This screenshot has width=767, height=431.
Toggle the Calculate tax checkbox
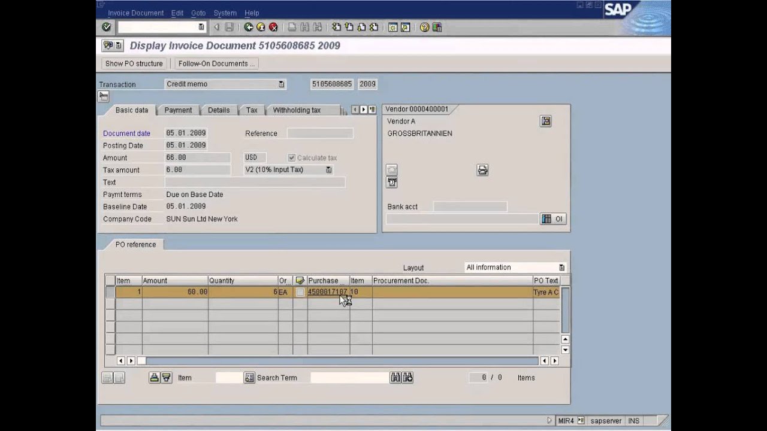[x=292, y=157]
